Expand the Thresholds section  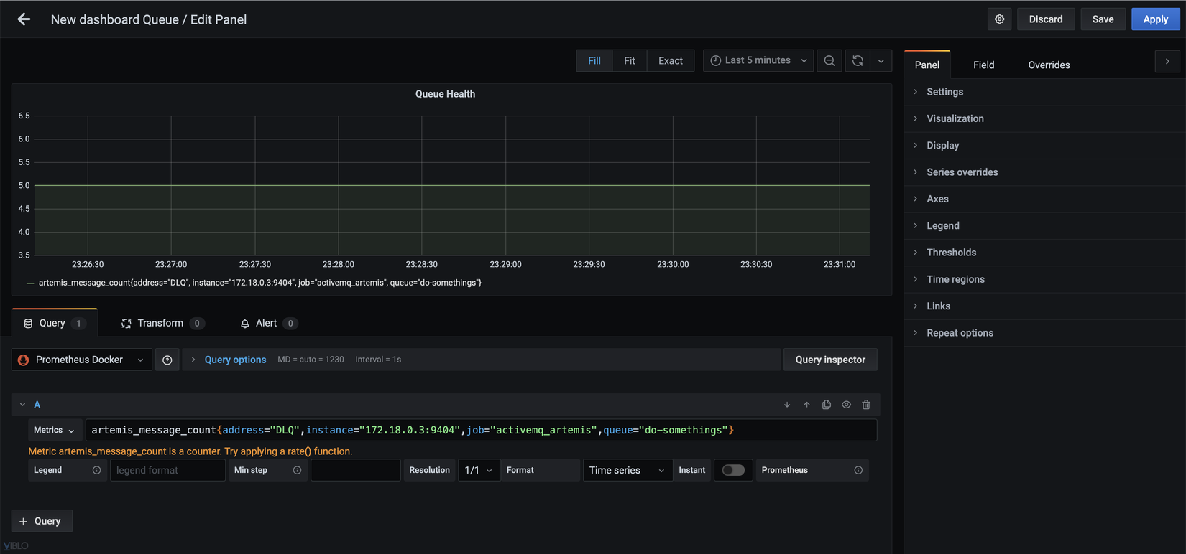(x=951, y=253)
